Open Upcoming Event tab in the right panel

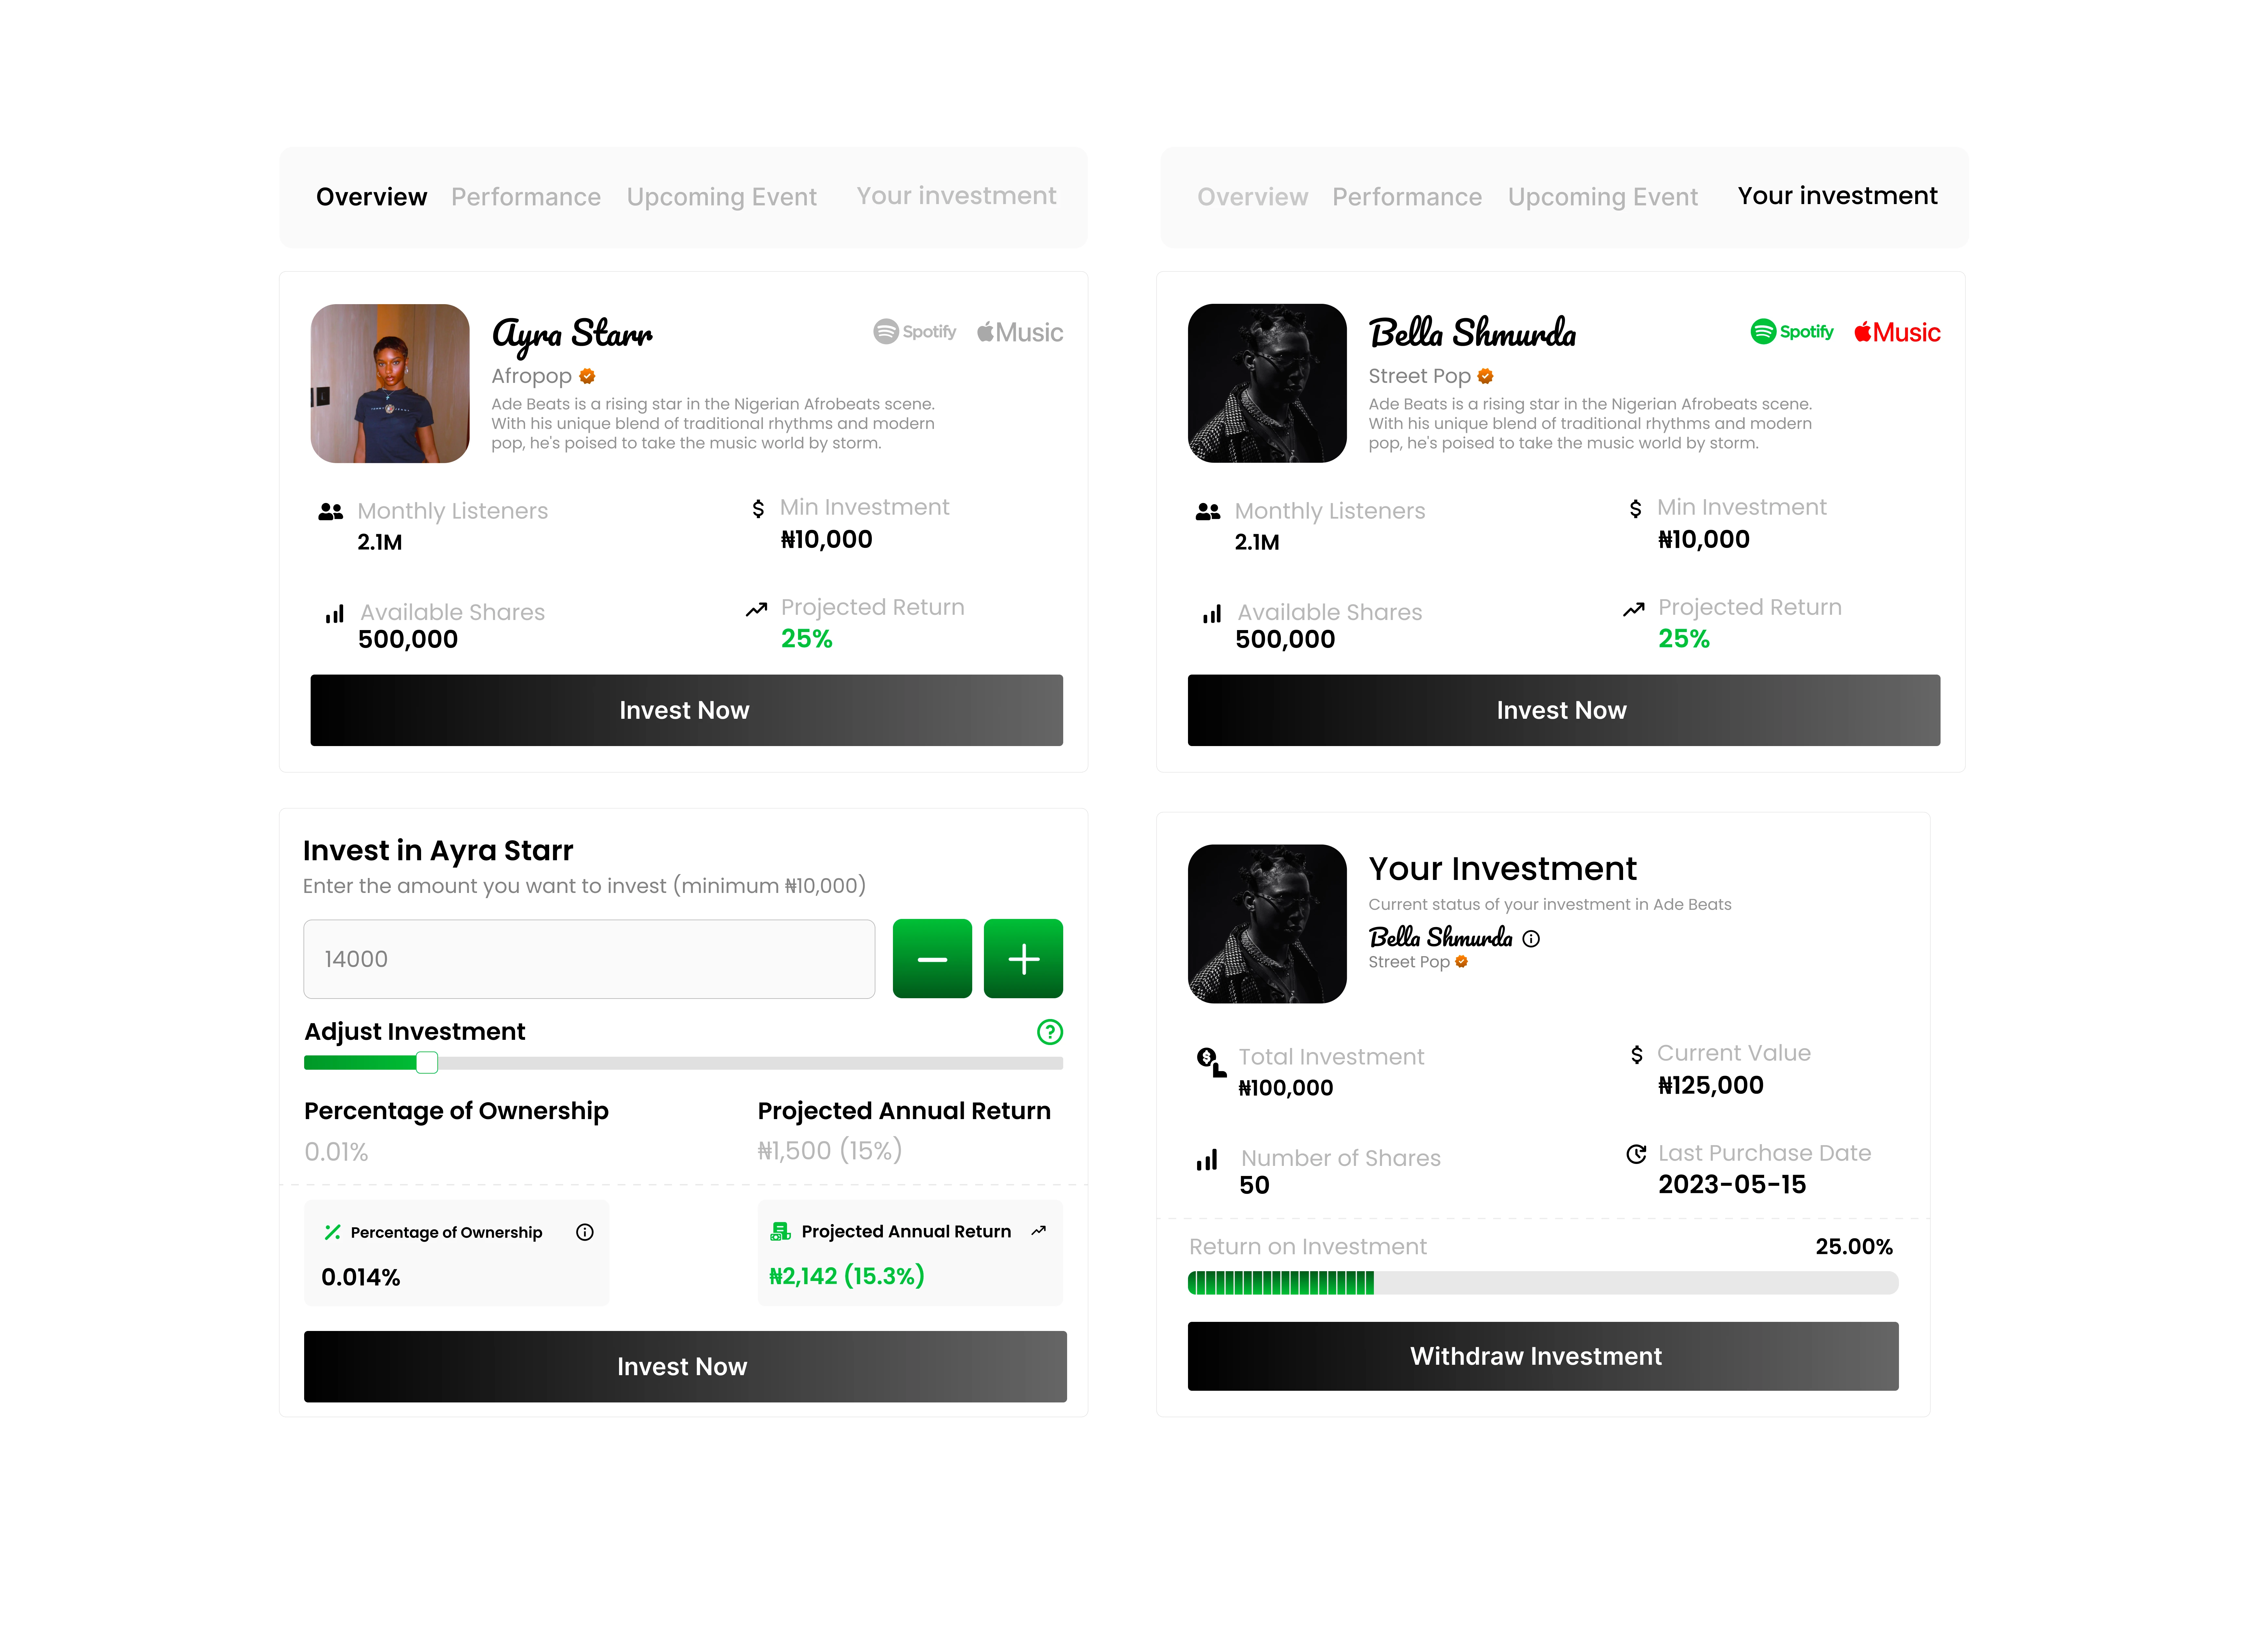[x=1602, y=197]
